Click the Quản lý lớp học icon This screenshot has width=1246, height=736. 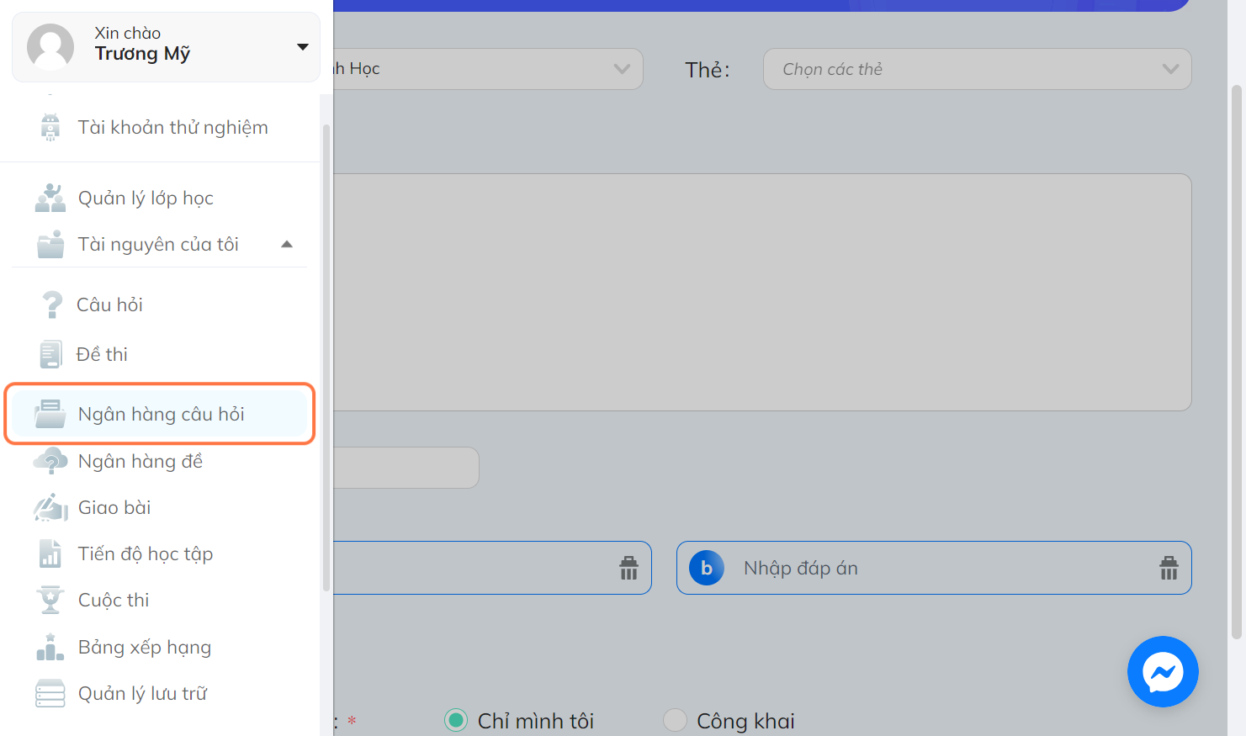pyautogui.click(x=50, y=198)
